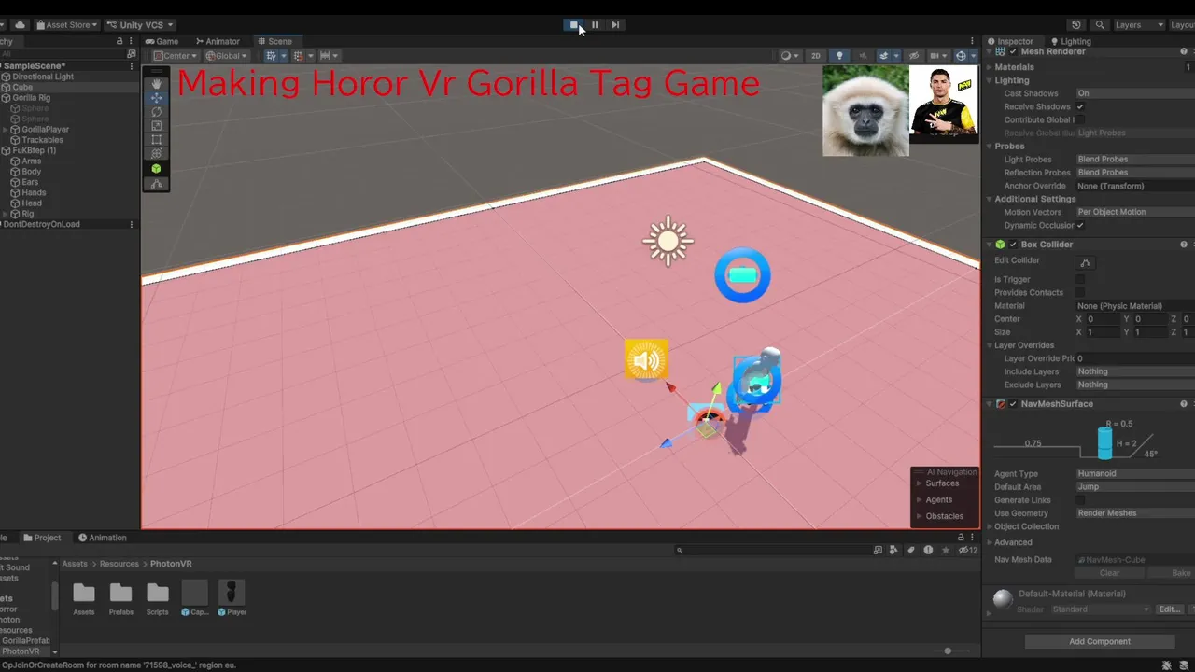Switch to the Game tab

pyautogui.click(x=162, y=41)
